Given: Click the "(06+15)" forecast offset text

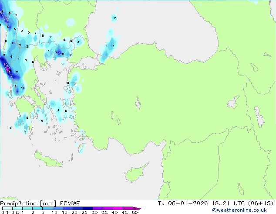Looking at the screenshot, I should coord(261,204).
